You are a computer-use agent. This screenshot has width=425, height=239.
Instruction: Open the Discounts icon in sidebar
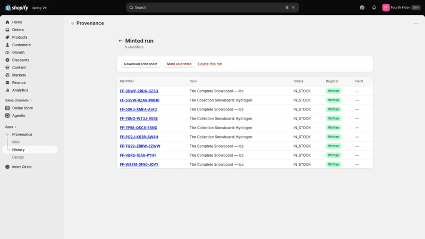tap(7, 60)
